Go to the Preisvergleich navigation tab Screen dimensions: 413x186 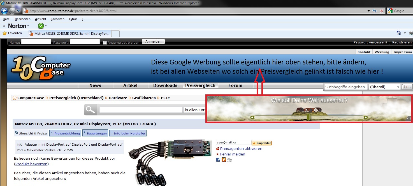pyautogui.click(x=200, y=85)
